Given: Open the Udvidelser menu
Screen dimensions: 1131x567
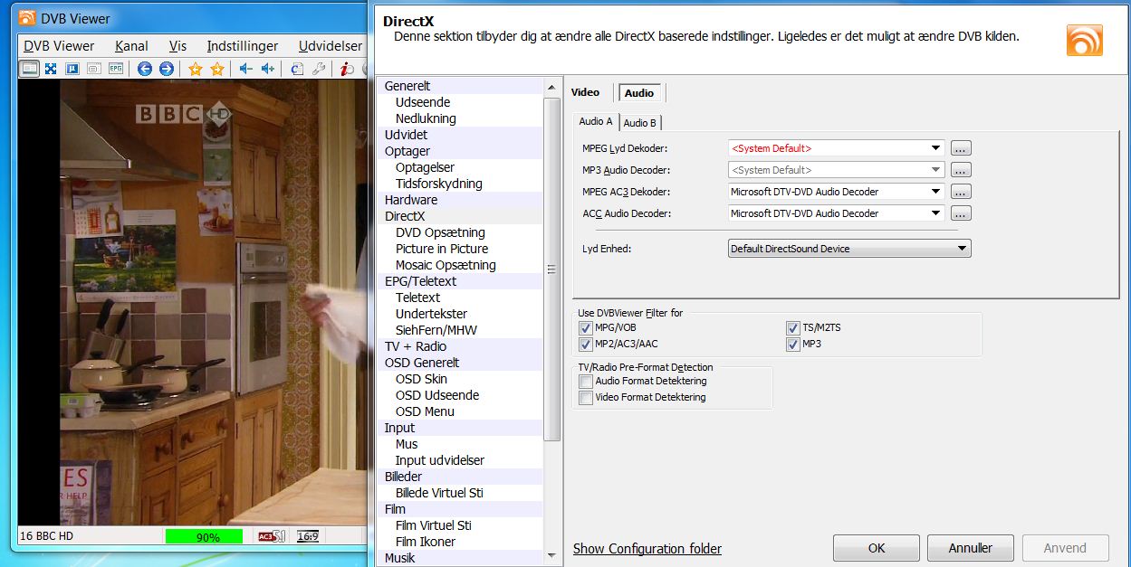Looking at the screenshot, I should click(331, 46).
